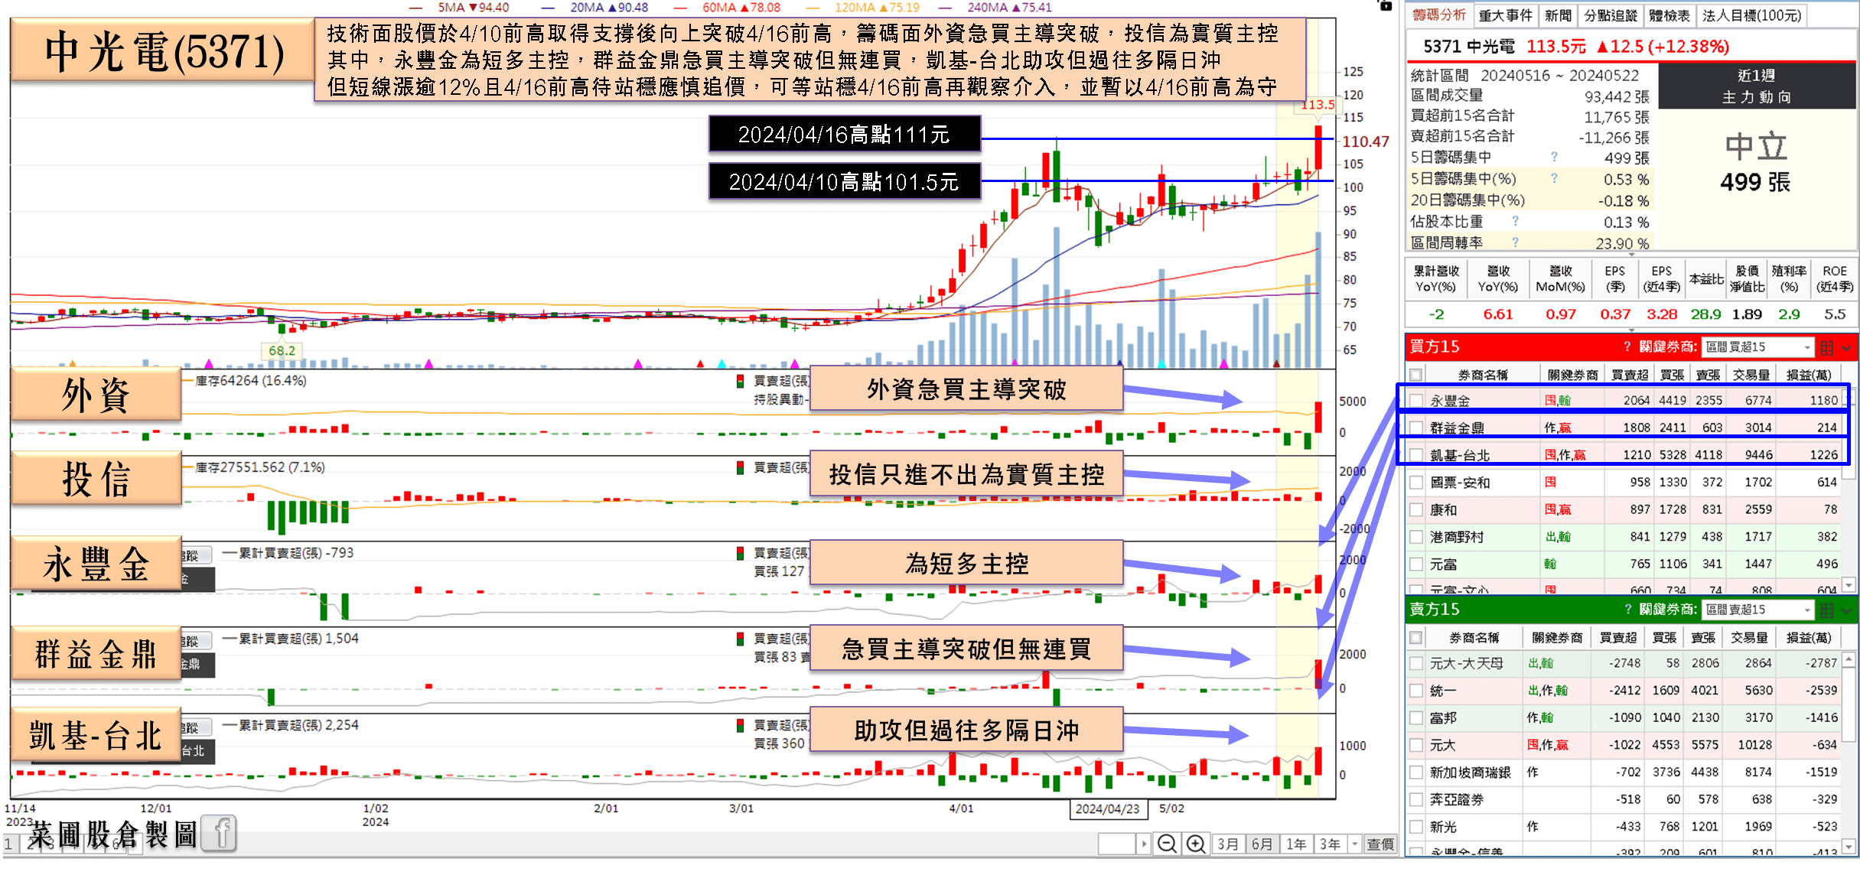Click the down arrow of 買方15 list scrollbar
Image resolution: width=1860 pixels, height=875 pixels.
click(x=1849, y=584)
